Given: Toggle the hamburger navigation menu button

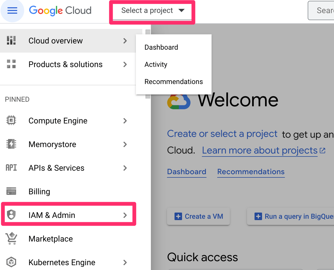Looking at the screenshot, I should tap(12, 11).
